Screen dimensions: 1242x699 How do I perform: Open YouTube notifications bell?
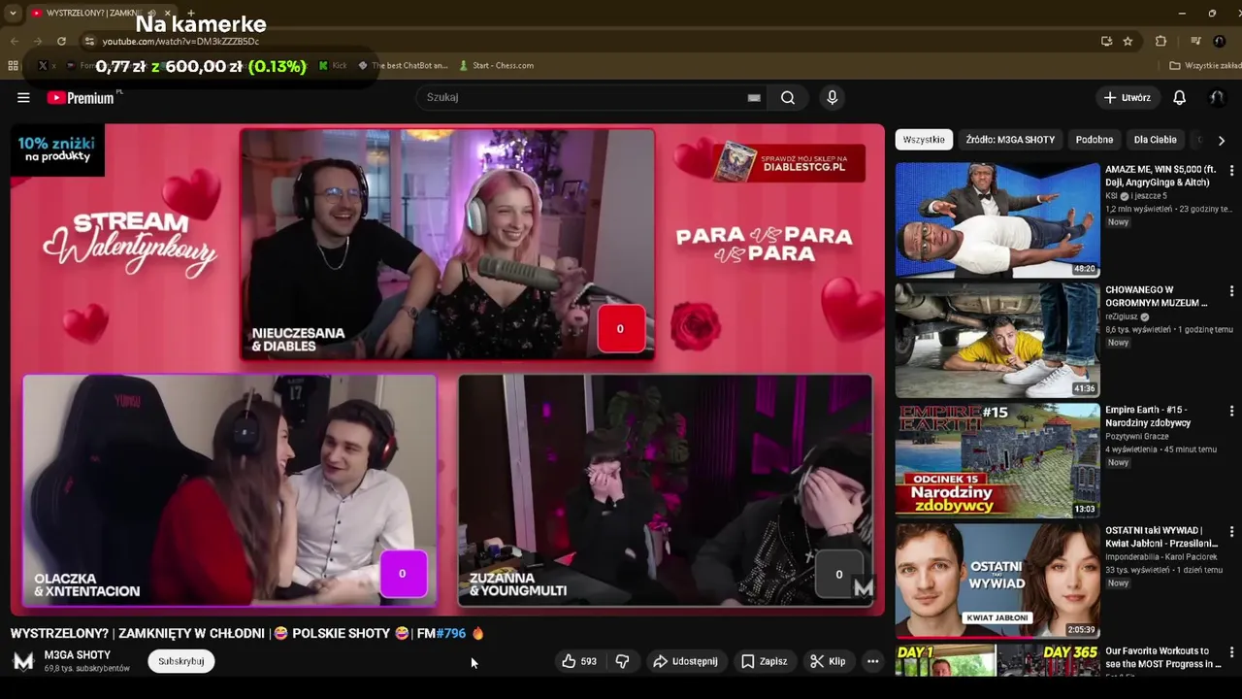pos(1180,97)
